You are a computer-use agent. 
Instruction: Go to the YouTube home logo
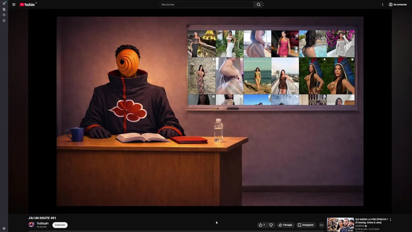tap(27, 5)
